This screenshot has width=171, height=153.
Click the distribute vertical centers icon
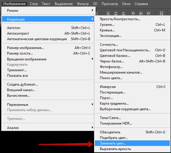pos(116,13)
